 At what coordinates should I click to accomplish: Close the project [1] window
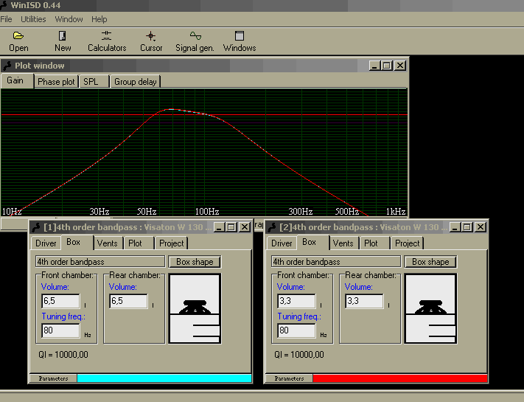click(245, 227)
